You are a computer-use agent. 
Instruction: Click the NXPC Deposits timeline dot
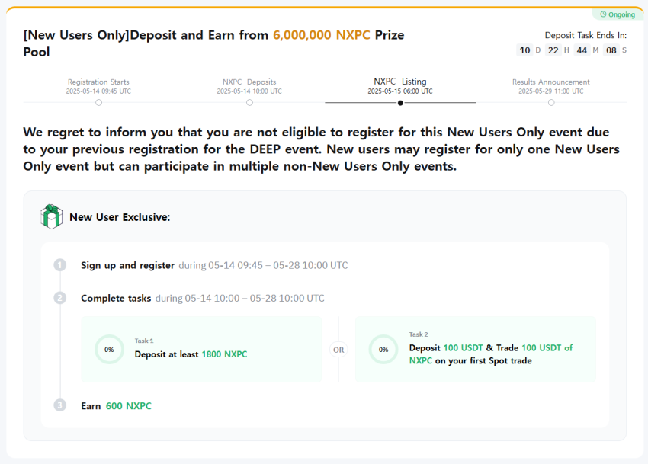[x=249, y=102]
